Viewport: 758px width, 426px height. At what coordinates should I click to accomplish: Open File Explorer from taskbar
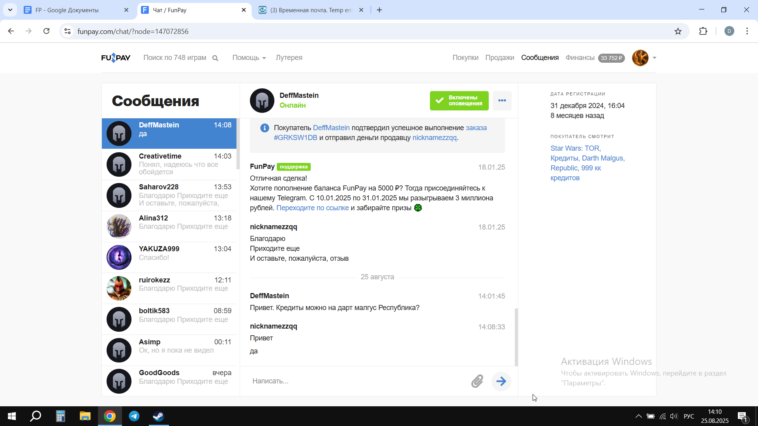pyautogui.click(x=85, y=416)
